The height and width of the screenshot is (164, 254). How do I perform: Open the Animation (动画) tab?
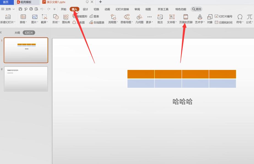point(107,9)
